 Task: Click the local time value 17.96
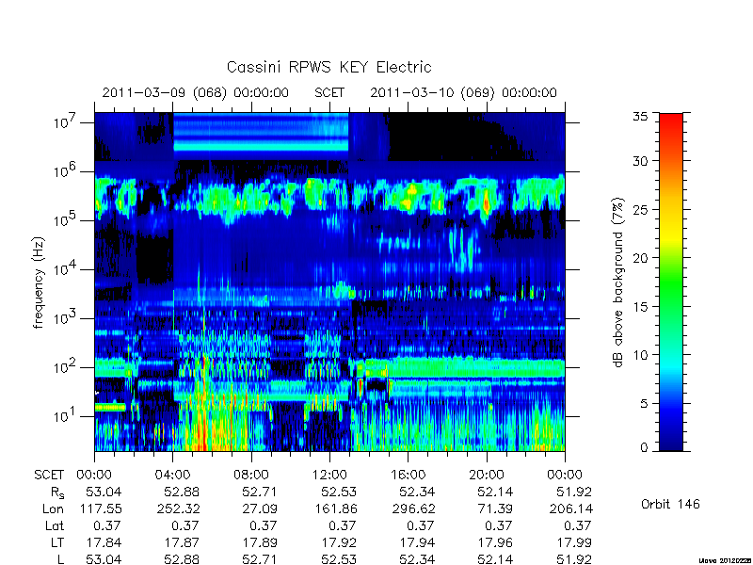pos(496,542)
